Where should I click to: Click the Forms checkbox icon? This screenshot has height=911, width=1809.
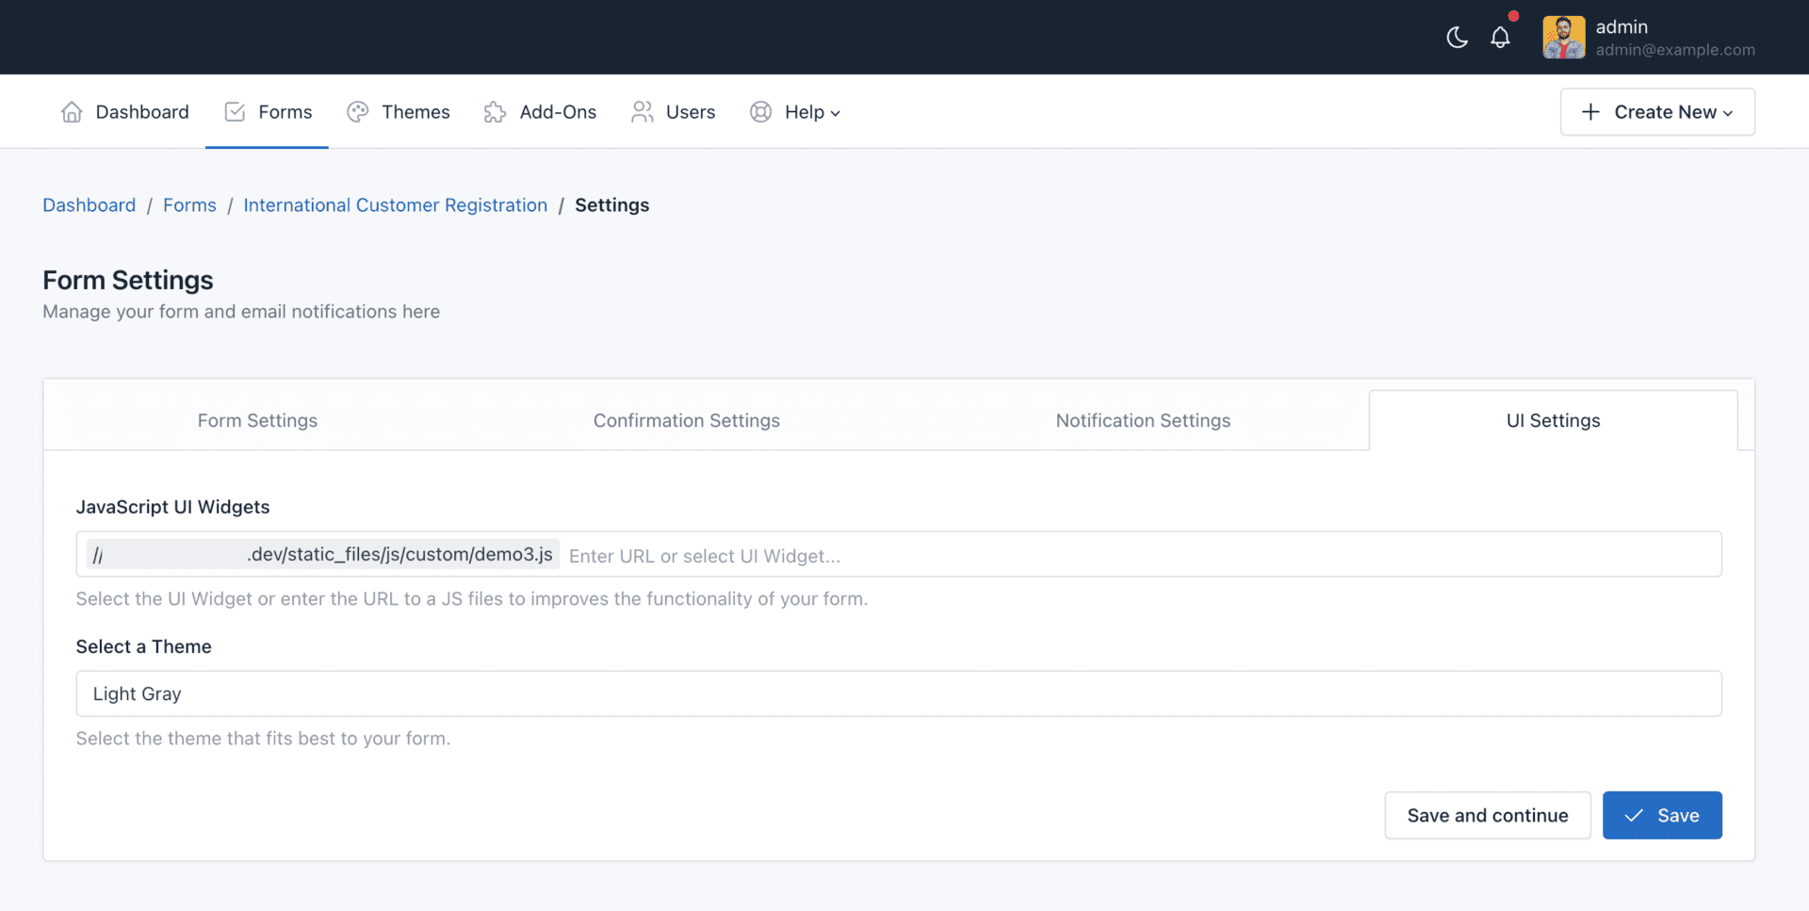235,112
